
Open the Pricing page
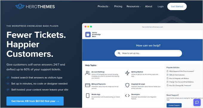(x=118, y=7)
